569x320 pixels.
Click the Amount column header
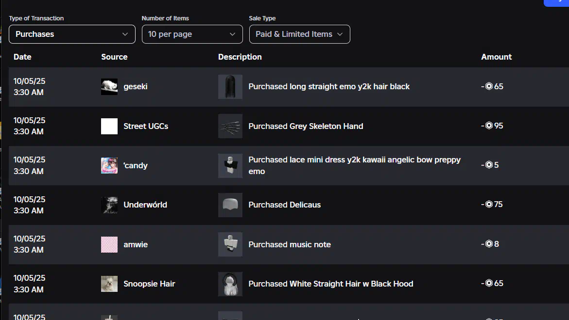pos(496,57)
